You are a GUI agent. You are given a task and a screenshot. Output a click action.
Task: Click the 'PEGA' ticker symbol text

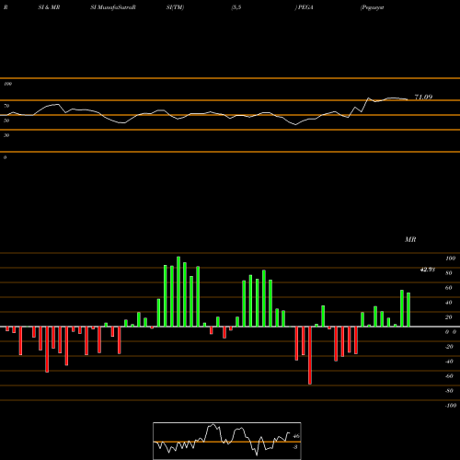click(x=305, y=7)
